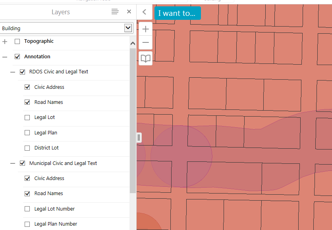This screenshot has width=332, height=230.
Task: Select the District Lot label
Action: 46,148
